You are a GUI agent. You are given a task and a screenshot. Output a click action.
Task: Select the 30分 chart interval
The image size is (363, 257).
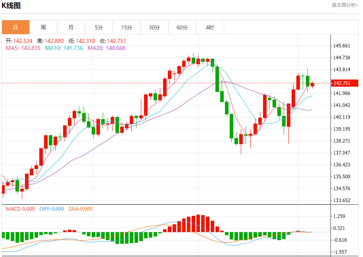pos(154,27)
